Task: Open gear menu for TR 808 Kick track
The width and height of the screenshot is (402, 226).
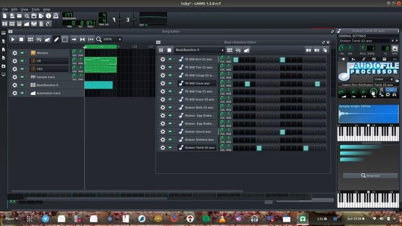Action: click(x=163, y=59)
